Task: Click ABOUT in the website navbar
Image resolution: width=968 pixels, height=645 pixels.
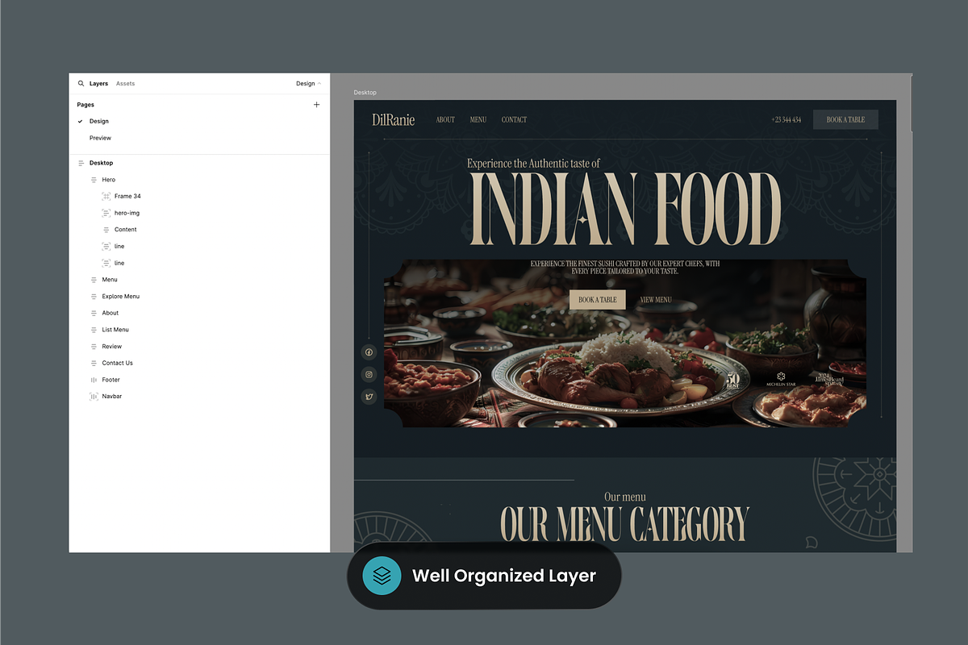Action: pyautogui.click(x=445, y=119)
